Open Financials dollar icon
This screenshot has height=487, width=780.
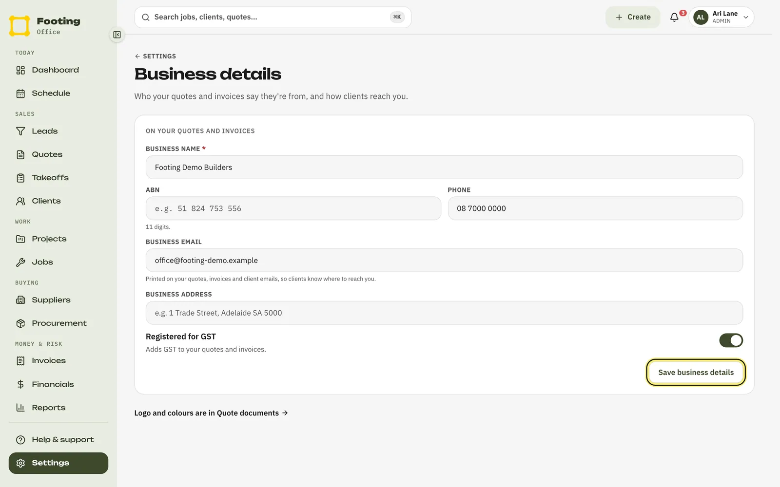pyautogui.click(x=20, y=384)
